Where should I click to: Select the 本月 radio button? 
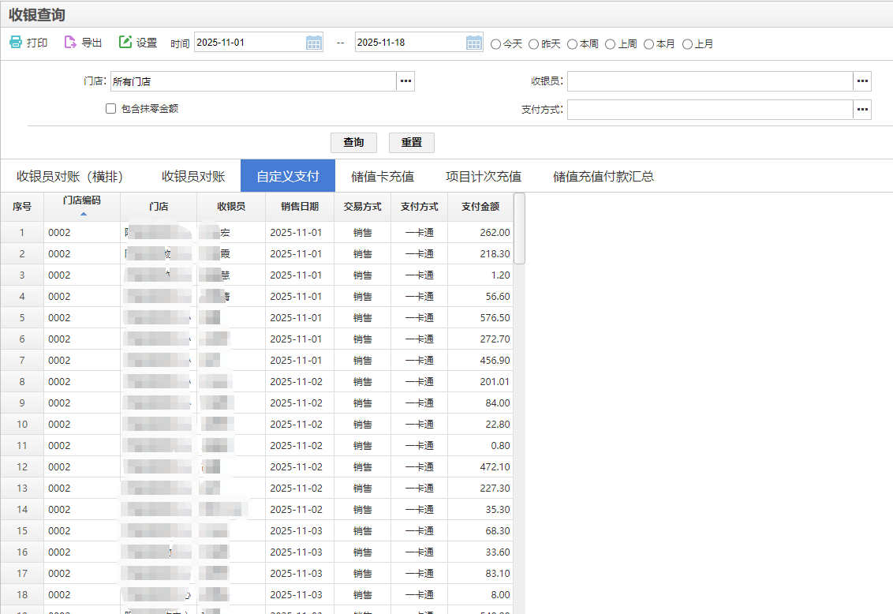coord(649,44)
